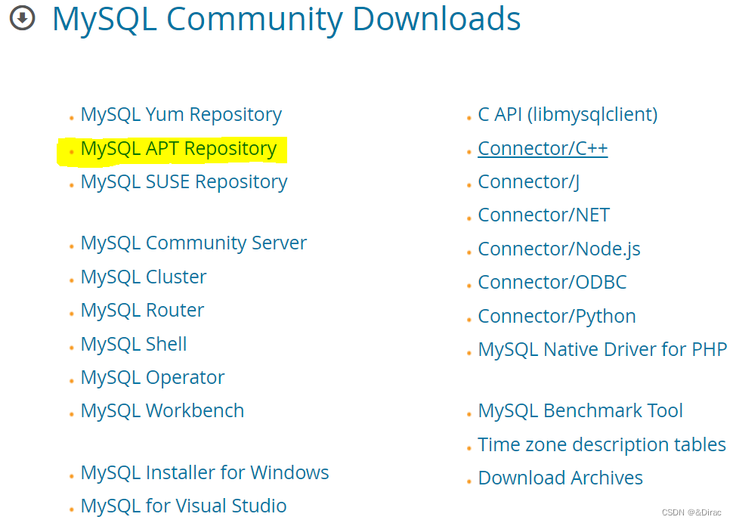Visit the MySQL Router download page
The width and height of the screenshot is (733, 523).
point(143,311)
